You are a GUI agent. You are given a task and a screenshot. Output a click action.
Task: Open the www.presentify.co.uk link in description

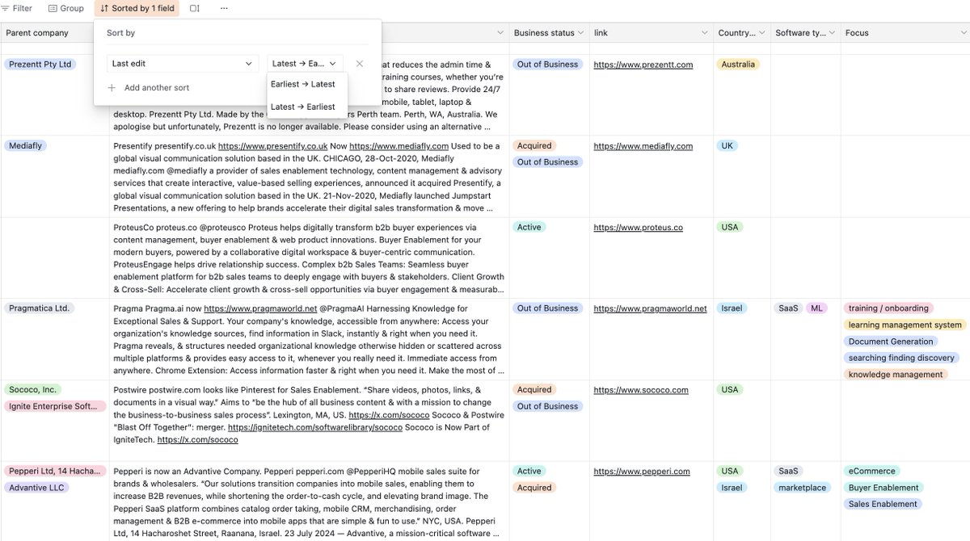[272, 146]
